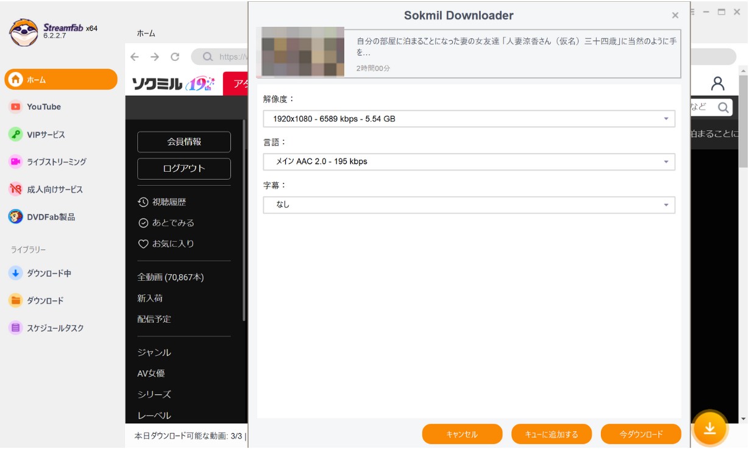Screen dimensions: 749x449
Task: Open member info page
Action: 184,142
